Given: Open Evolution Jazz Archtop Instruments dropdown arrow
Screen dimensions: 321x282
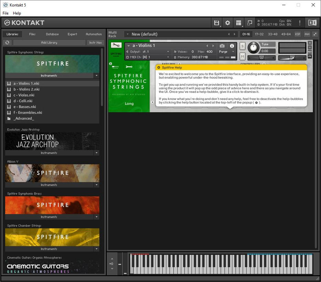Looking at the screenshot, I should (96, 153).
